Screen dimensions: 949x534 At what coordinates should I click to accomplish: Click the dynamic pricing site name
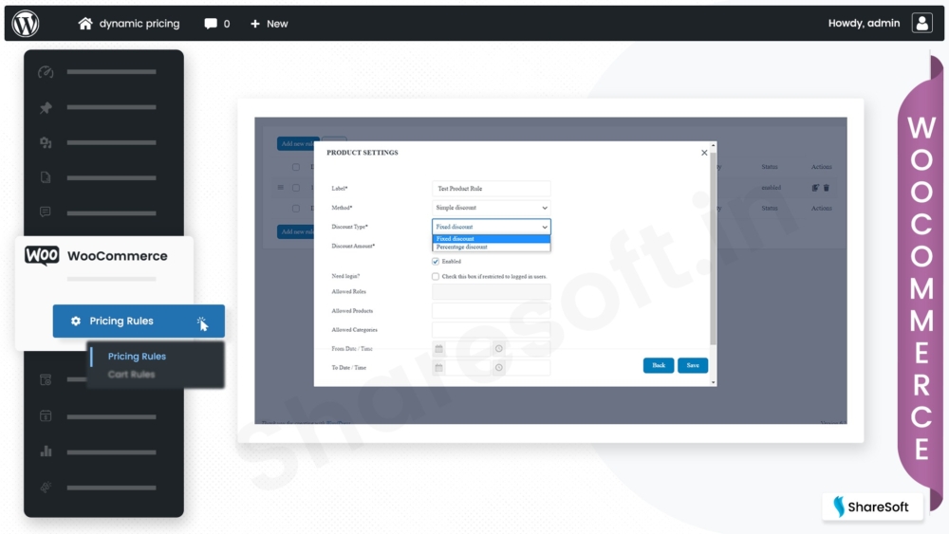[x=140, y=24]
